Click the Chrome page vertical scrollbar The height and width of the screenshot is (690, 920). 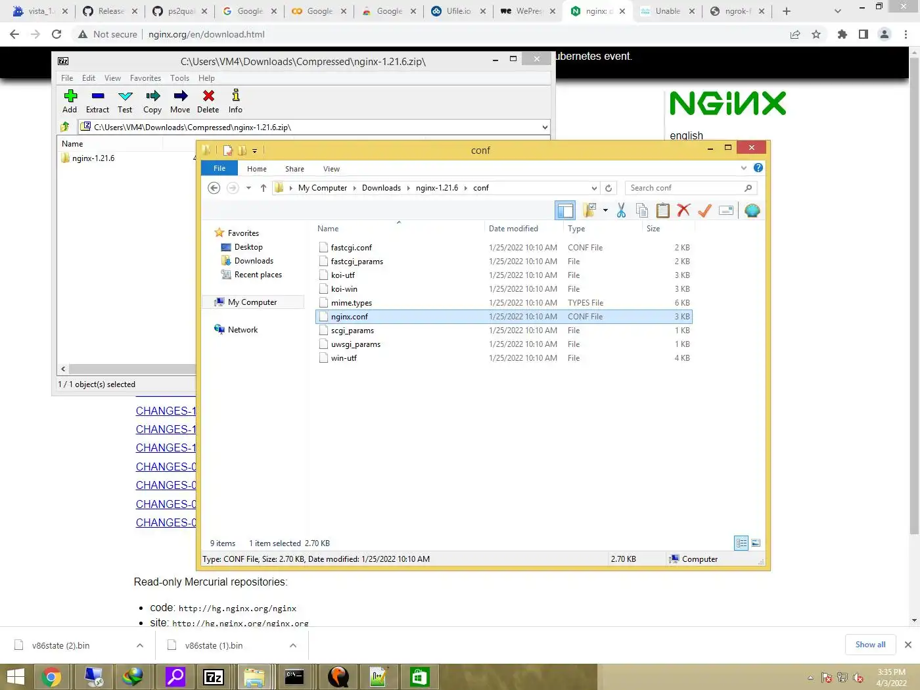coord(914,296)
